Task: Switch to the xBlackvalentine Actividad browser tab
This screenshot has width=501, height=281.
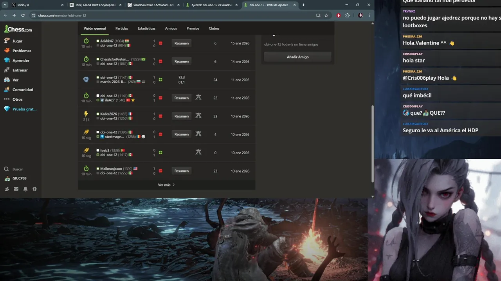Action: coord(154,5)
